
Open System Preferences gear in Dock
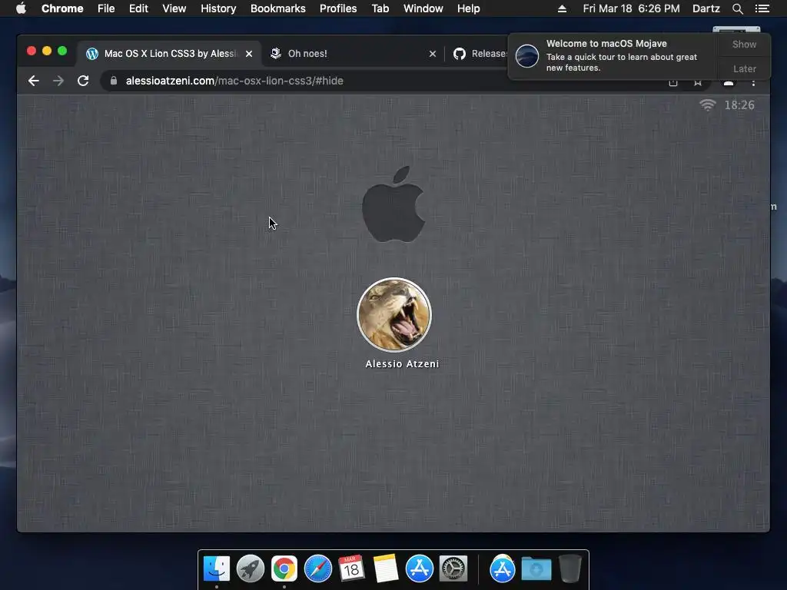pos(453,568)
